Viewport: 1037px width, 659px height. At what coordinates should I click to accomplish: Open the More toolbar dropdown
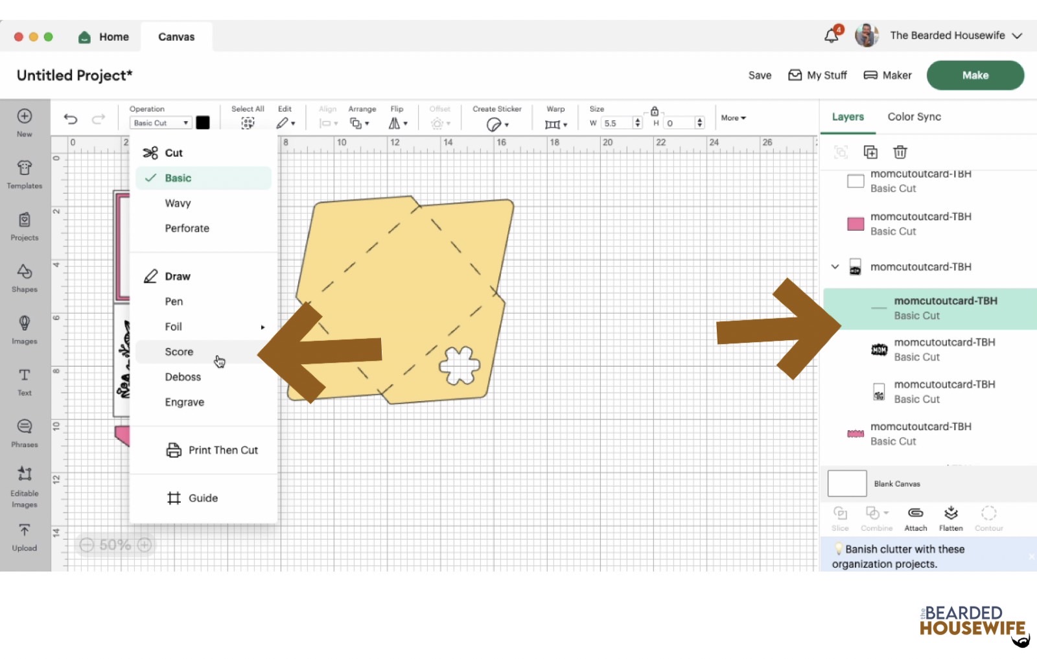click(733, 118)
